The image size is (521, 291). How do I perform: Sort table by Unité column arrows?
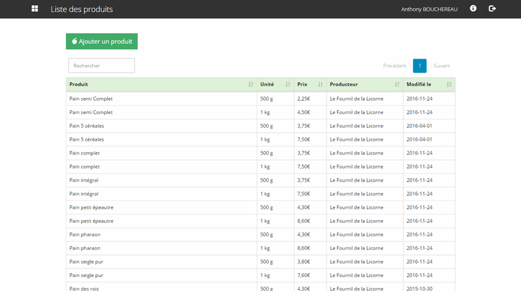coord(288,84)
